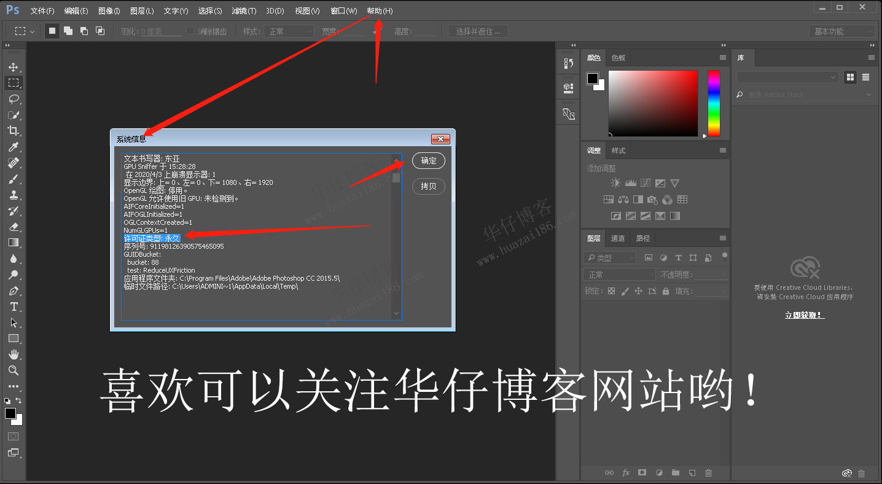Click the hue spectrum slider

[x=714, y=103]
